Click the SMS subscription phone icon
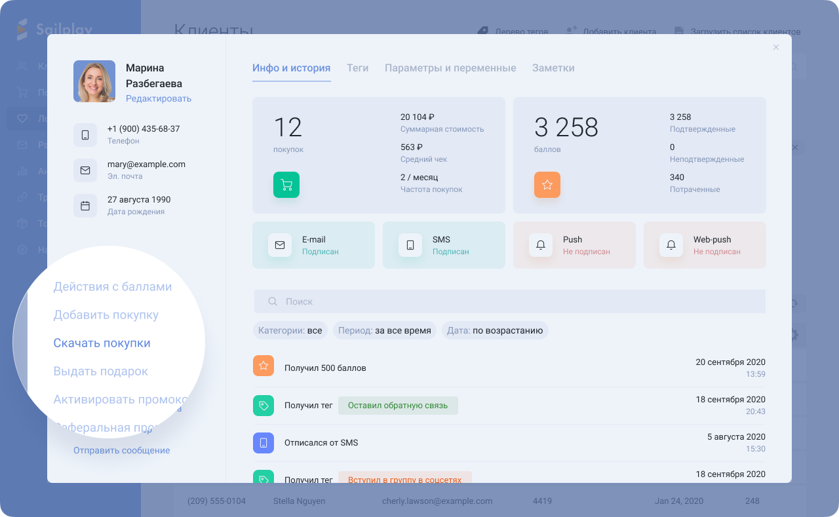The width and height of the screenshot is (839, 517). (410, 245)
